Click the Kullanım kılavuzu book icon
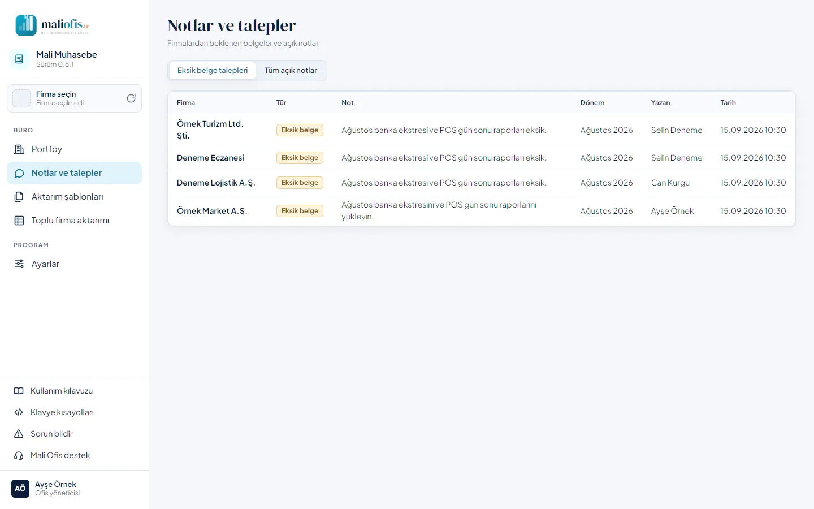 point(19,391)
